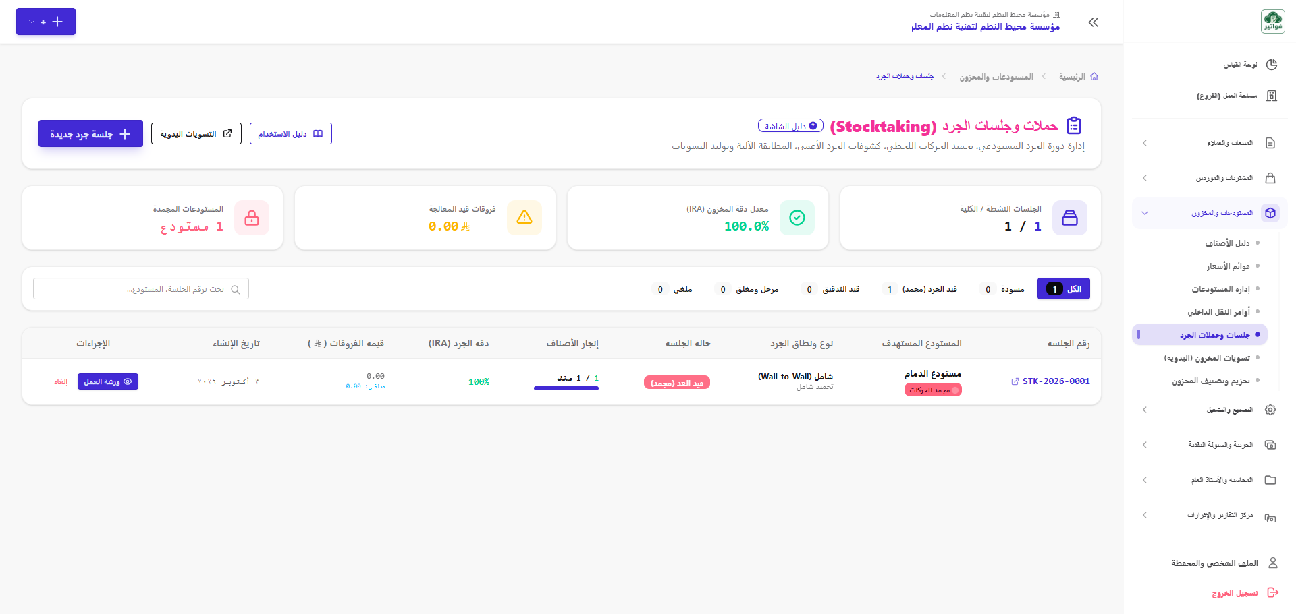Screen dimensions: 1296x614
Task: Click the question mark icon in دليل الشاشة
Action: pos(813,126)
